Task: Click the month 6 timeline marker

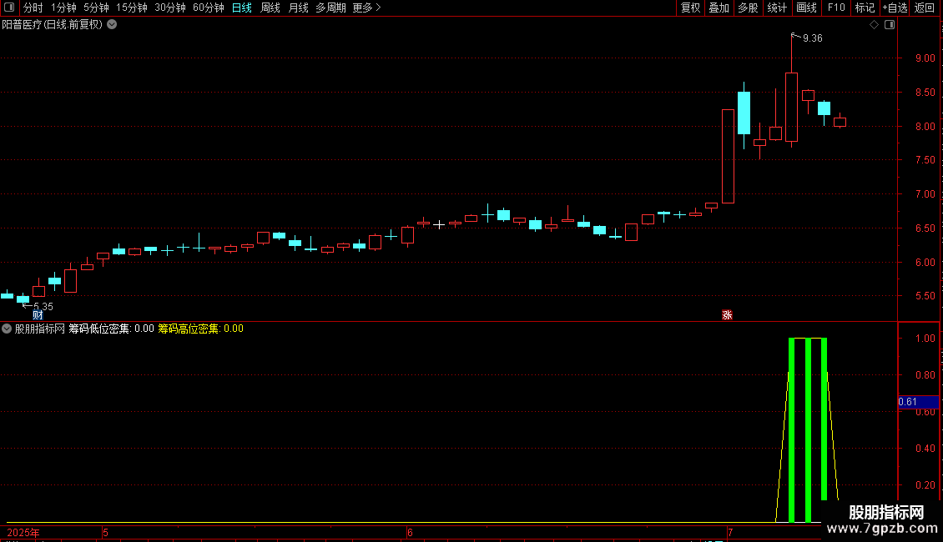Action: coord(410,532)
